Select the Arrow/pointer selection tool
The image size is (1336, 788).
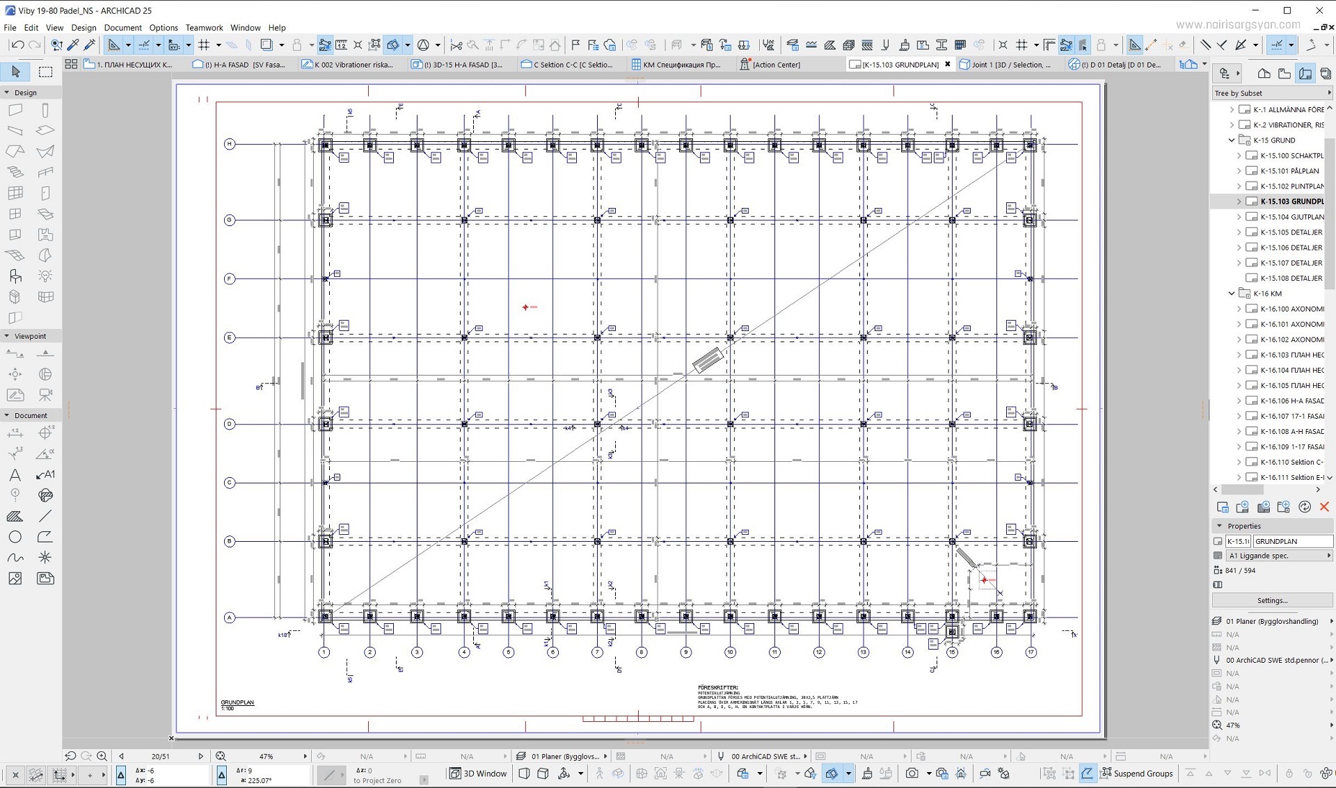click(x=15, y=72)
